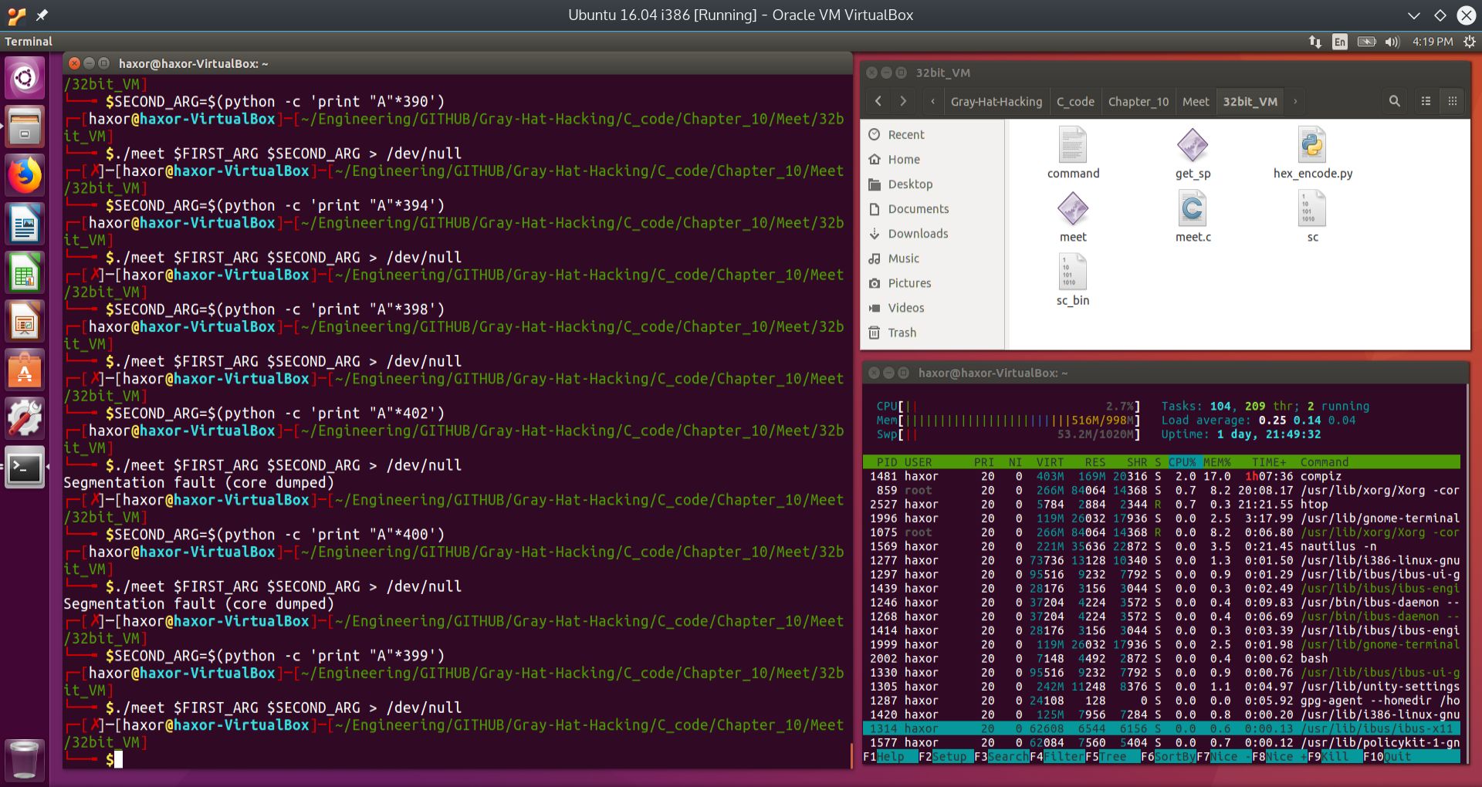Click the search icon in the file manager
The width and height of the screenshot is (1482, 787).
pyautogui.click(x=1395, y=101)
